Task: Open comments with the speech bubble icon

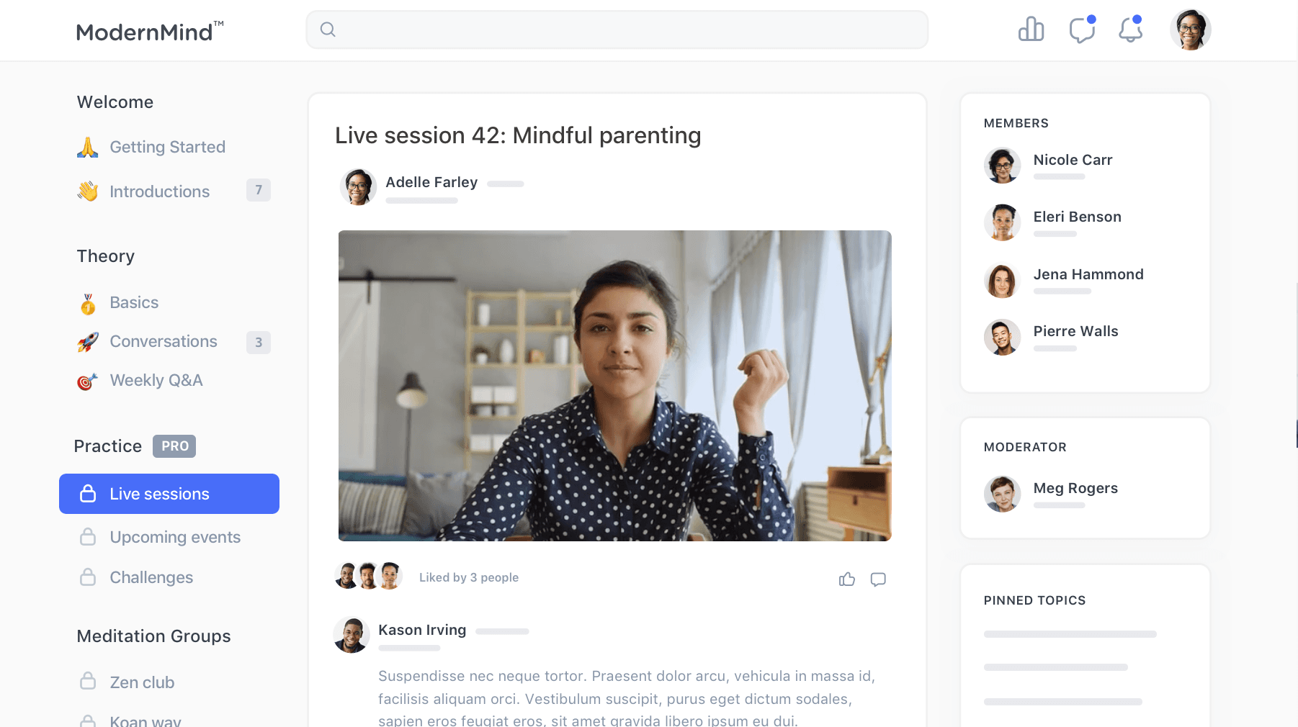Action: coord(878,579)
